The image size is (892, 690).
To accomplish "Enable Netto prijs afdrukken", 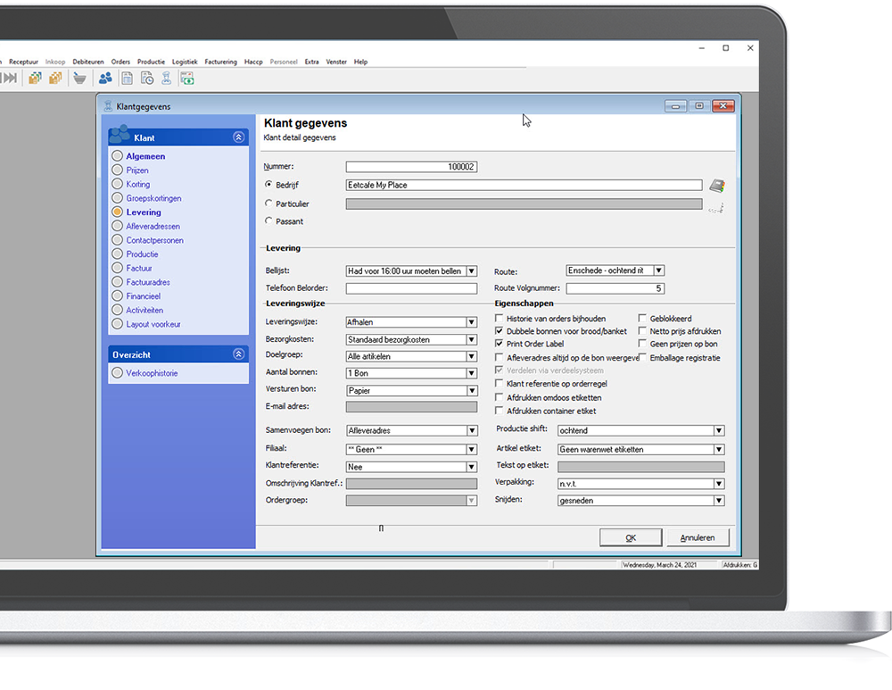I will (642, 331).
